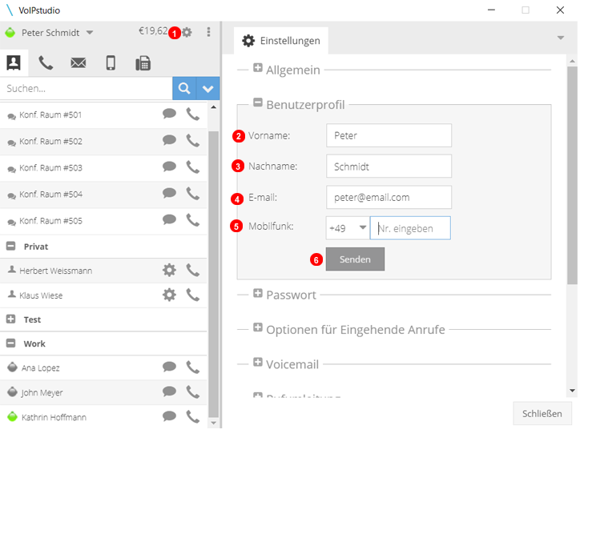Expand search options chevron dropdown
Screen dimensions: 592x534
(208, 88)
